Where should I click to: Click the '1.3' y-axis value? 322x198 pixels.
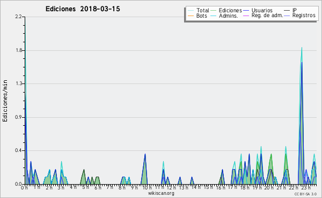point(18,83)
